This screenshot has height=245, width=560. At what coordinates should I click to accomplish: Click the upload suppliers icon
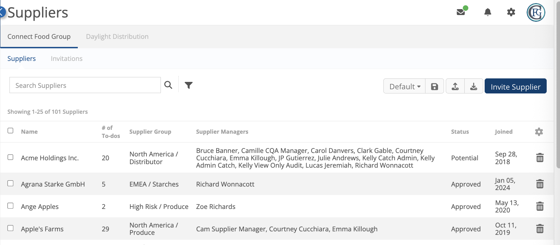click(x=455, y=86)
